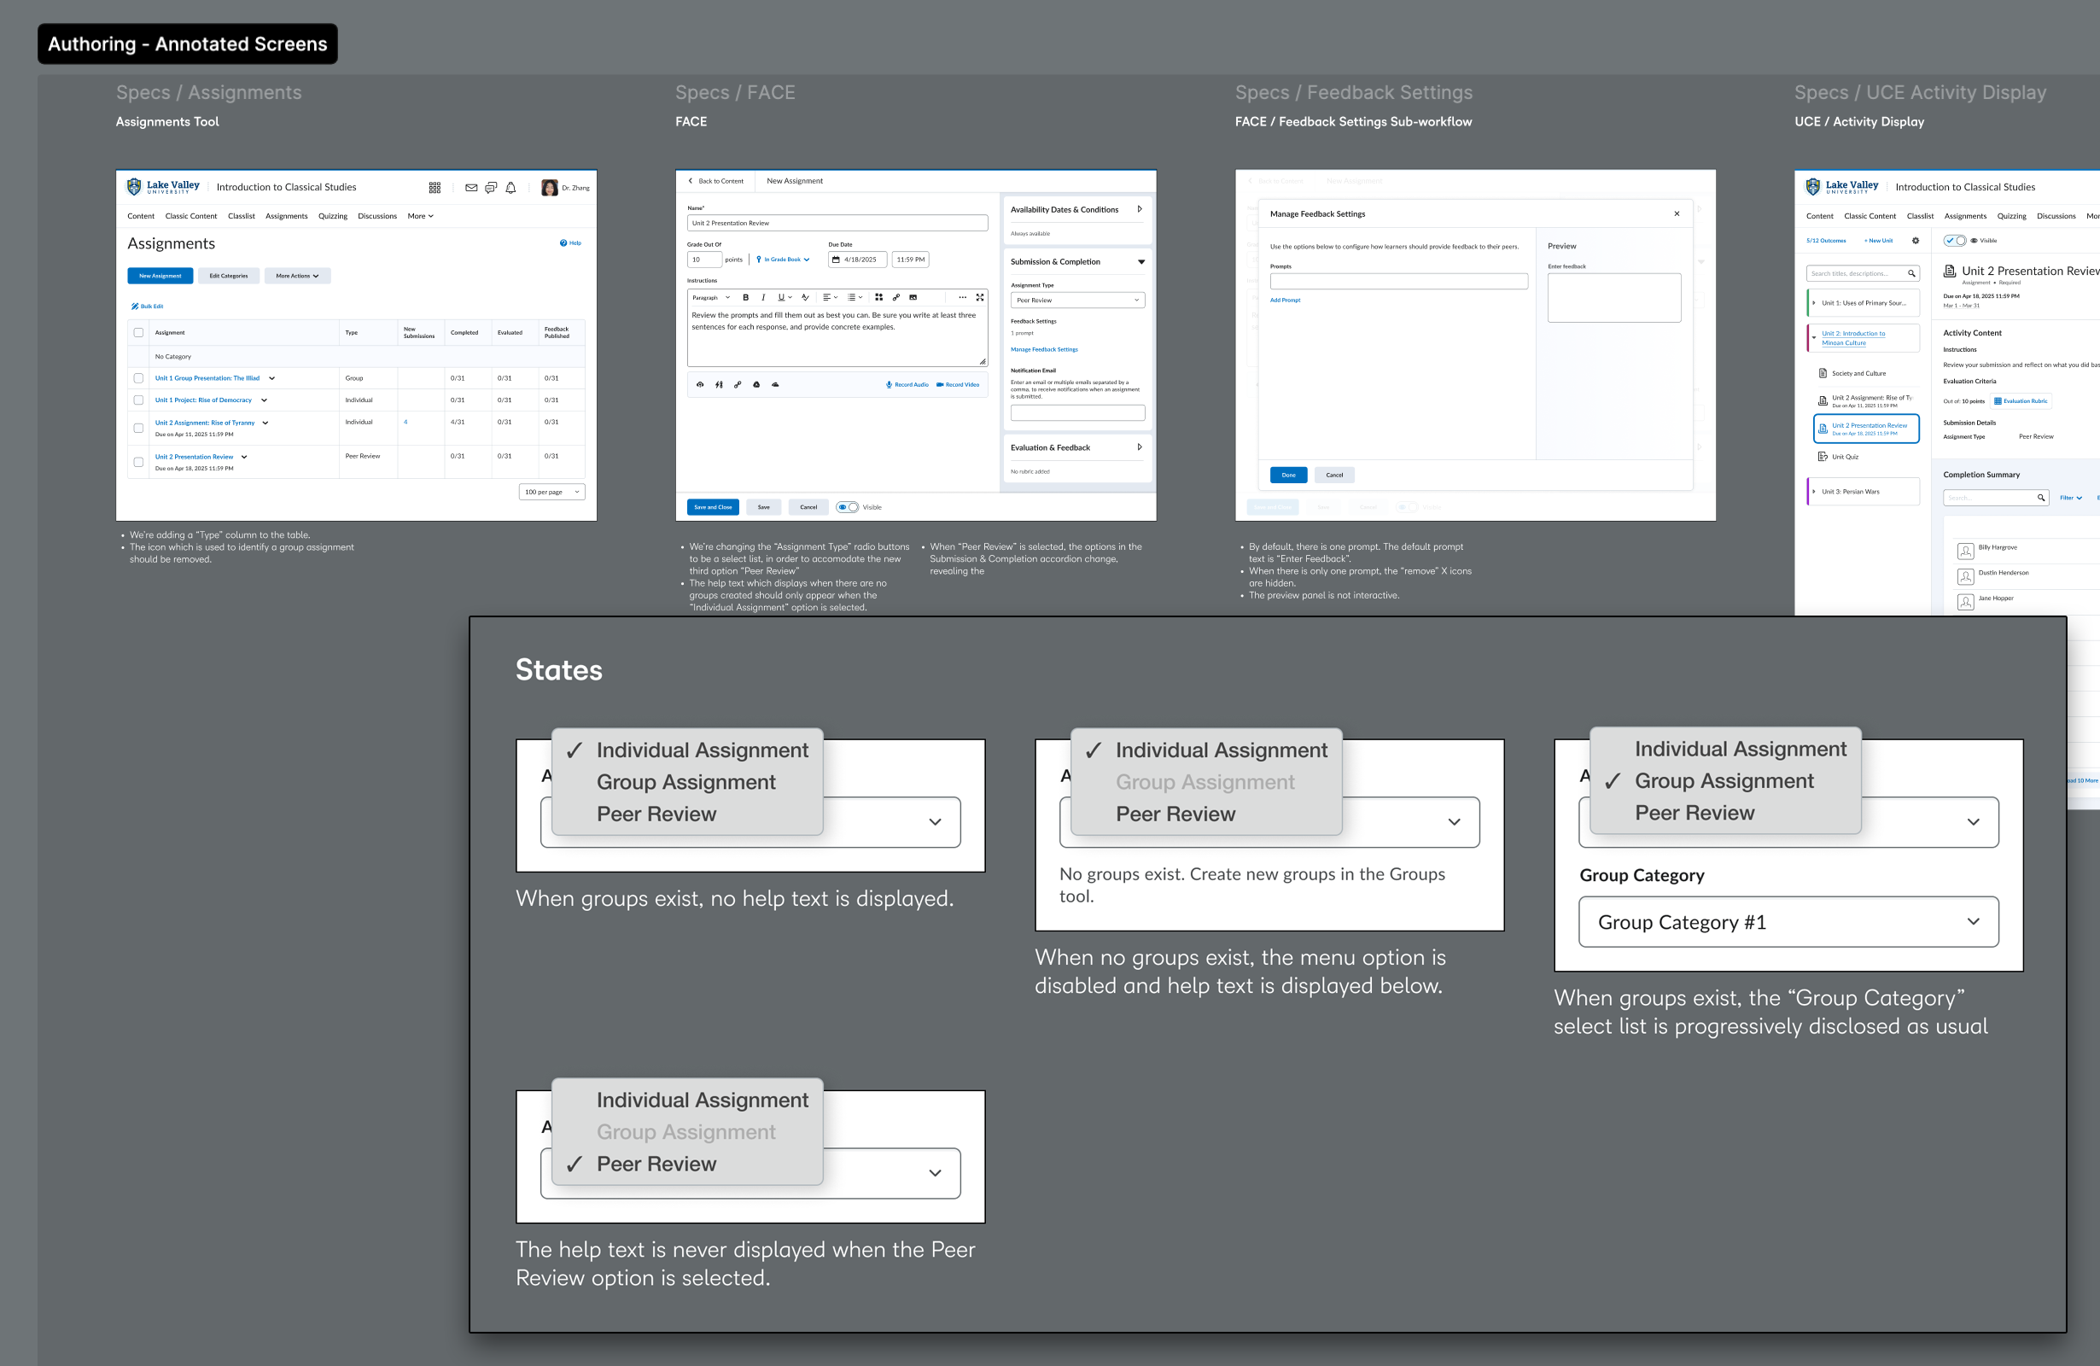Click the Italic formatting icon
The height and width of the screenshot is (1366, 2100).
click(763, 297)
